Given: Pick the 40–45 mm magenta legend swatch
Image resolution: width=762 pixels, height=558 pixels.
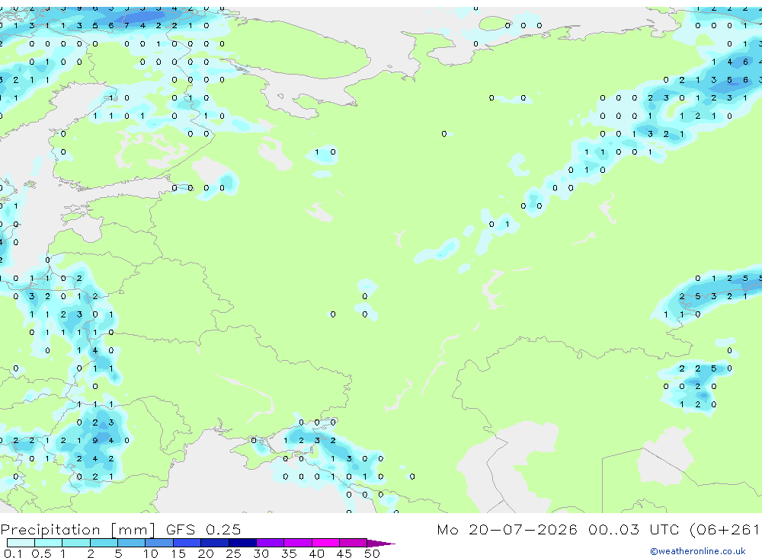Looking at the screenshot, I should (x=325, y=543).
